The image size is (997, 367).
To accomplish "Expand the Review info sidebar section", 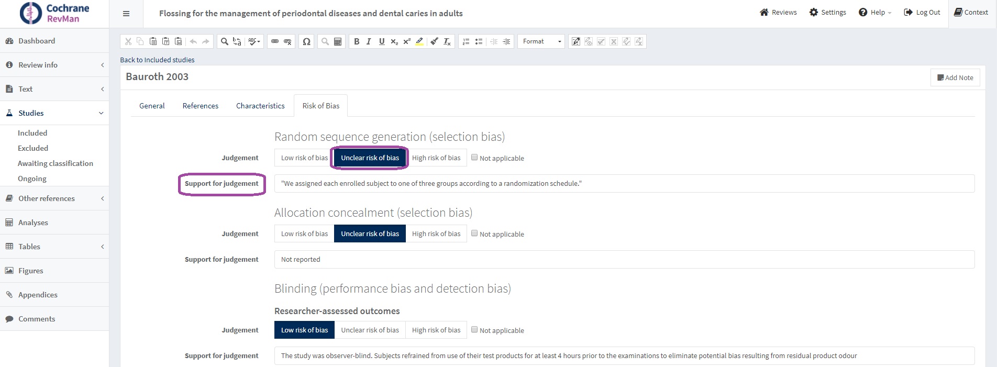I will [54, 65].
